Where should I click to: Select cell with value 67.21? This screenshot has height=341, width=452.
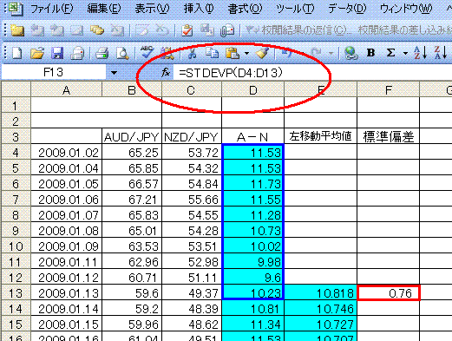pyautogui.click(x=132, y=200)
